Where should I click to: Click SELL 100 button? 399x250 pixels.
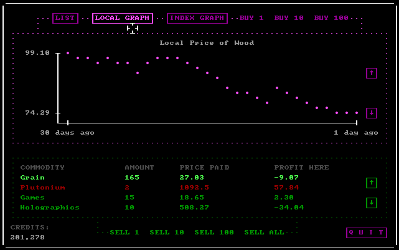[x=214, y=233]
